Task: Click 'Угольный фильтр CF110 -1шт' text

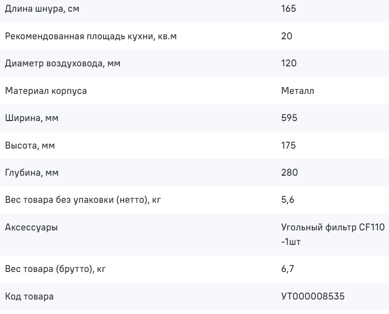Action: tap(333, 234)
